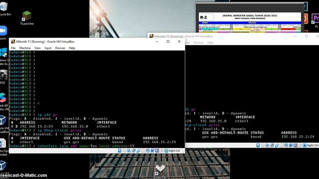This screenshot has height=179, width=319.
Task: Click '192.168.15.0' network value in T1 terminal
Action: (x=75, y=126)
